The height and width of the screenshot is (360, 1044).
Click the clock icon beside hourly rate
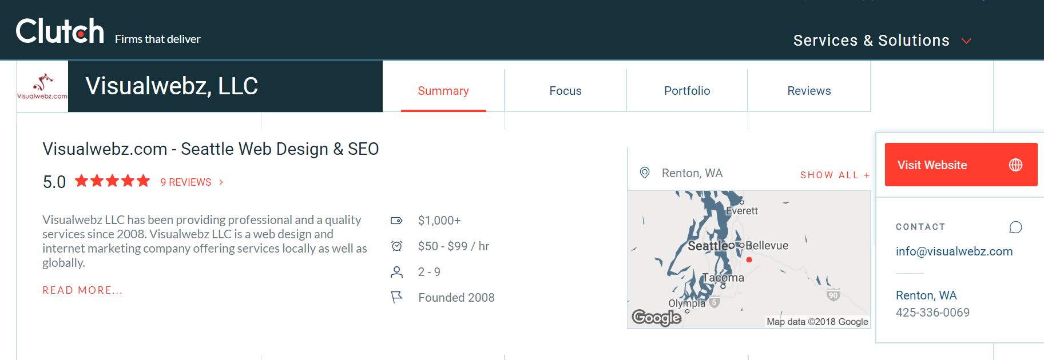[x=396, y=246]
